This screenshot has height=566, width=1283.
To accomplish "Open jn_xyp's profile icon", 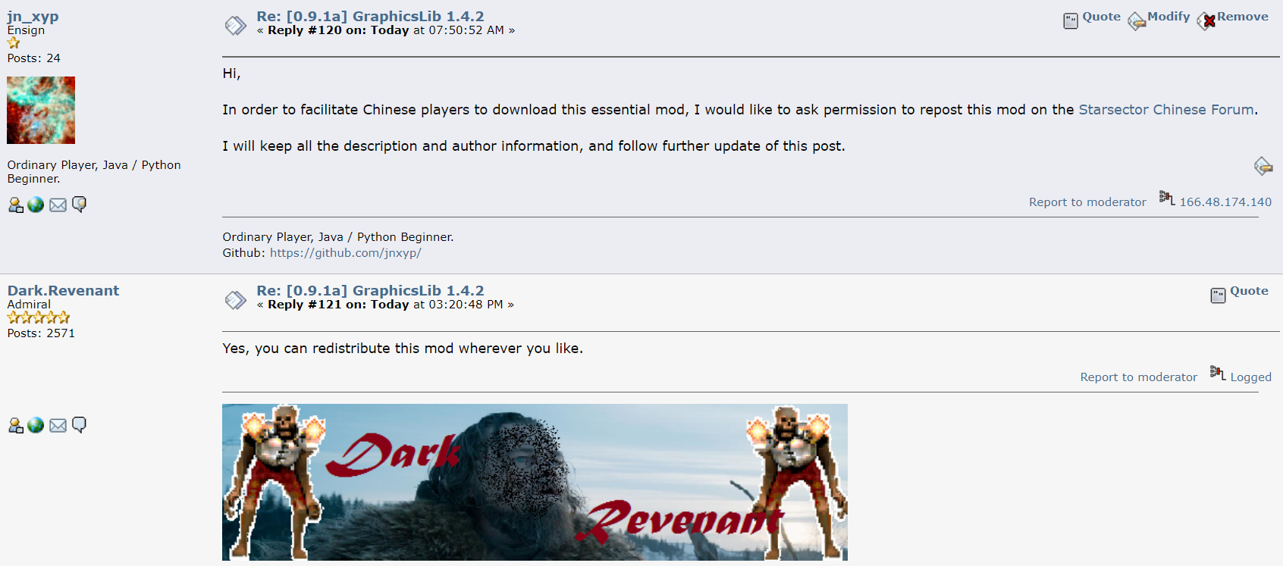I will point(15,205).
